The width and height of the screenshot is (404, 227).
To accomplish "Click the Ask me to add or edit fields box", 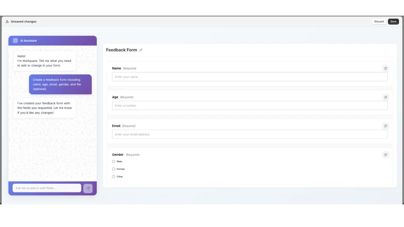I will coord(47,188).
